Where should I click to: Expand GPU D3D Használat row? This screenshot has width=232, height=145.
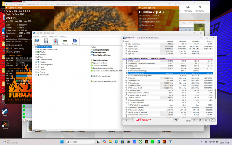pos(126,103)
